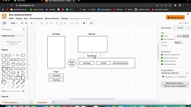This screenshot has width=191, height=107.
Task: Open the waypoints connector style dropdown
Action: (77, 23)
